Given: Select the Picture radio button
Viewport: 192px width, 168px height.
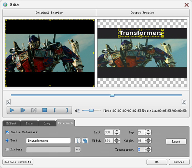Looking at the screenshot, I should (x=7, y=150).
